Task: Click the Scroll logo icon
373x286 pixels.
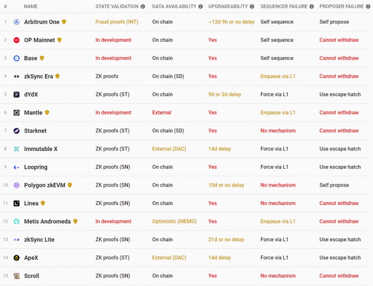Action: click(x=16, y=276)
